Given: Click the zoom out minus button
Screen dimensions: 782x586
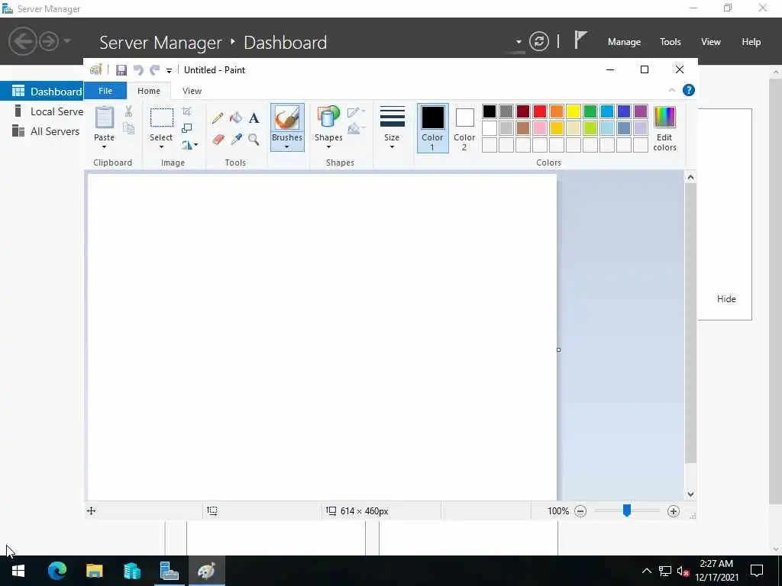Looking at the screenshot, I should [x=580, y=510].
